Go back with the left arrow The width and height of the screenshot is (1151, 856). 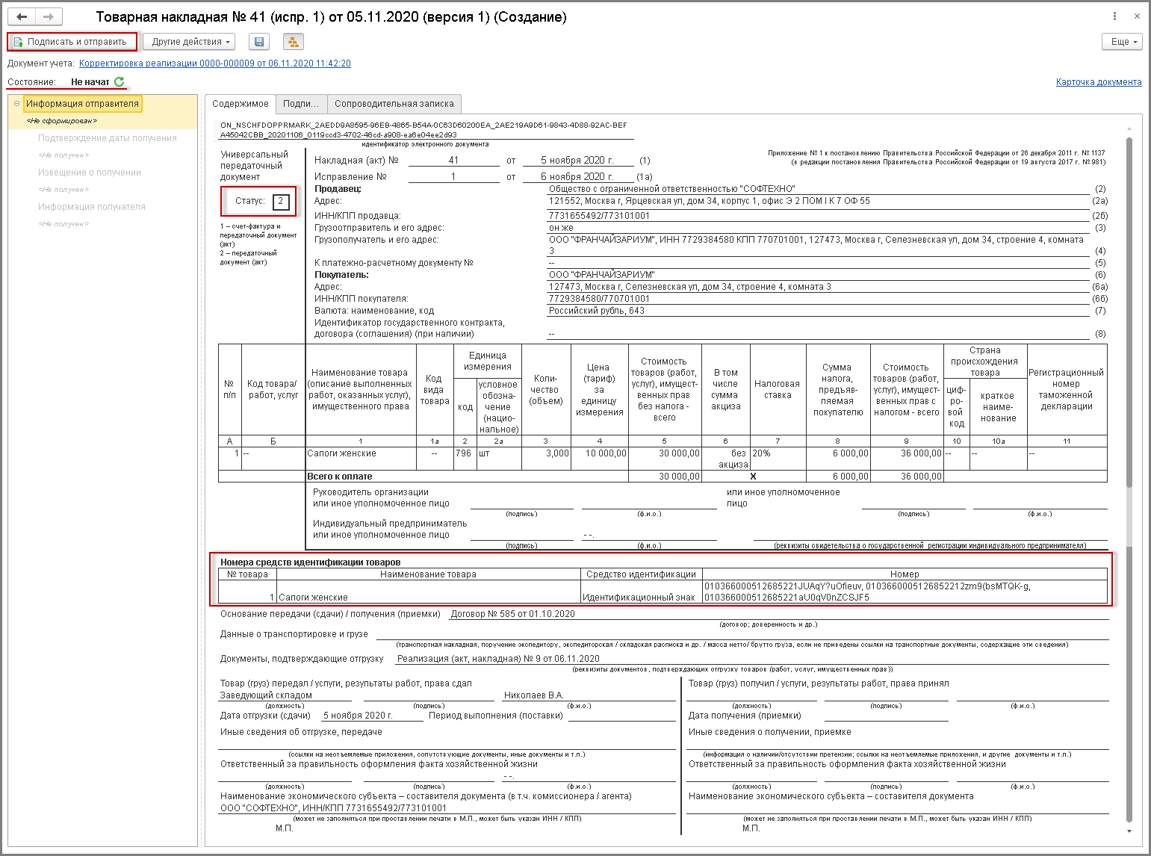pyautogui.click(x=22, y=16)
